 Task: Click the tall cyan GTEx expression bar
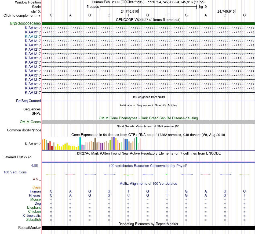pos(80,144)
